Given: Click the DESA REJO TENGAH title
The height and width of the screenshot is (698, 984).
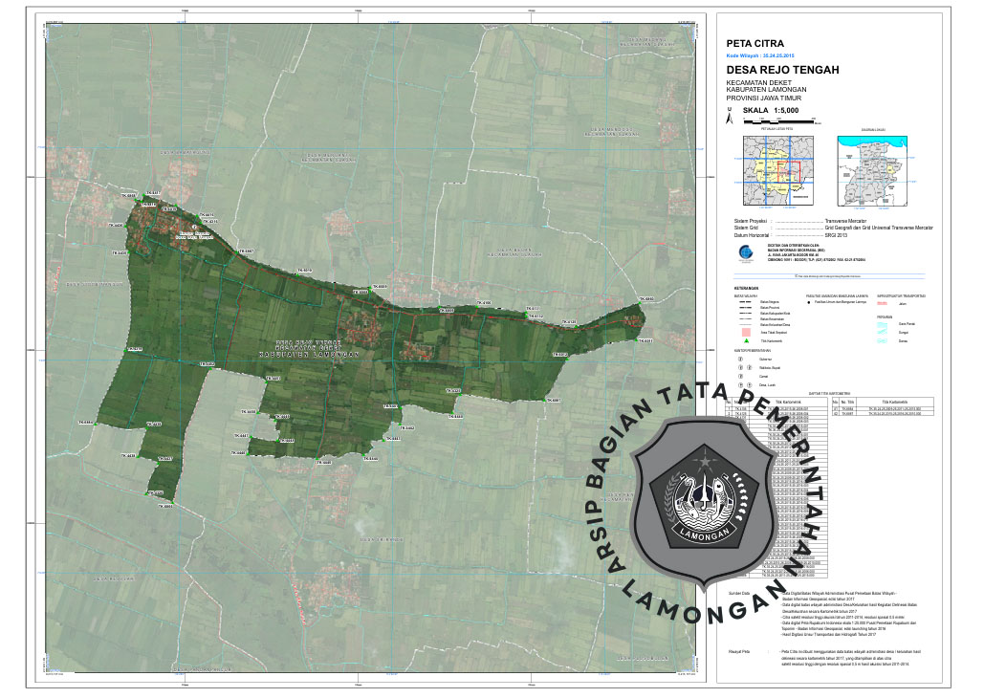Looking at the screenshot, I should [782, 71].
